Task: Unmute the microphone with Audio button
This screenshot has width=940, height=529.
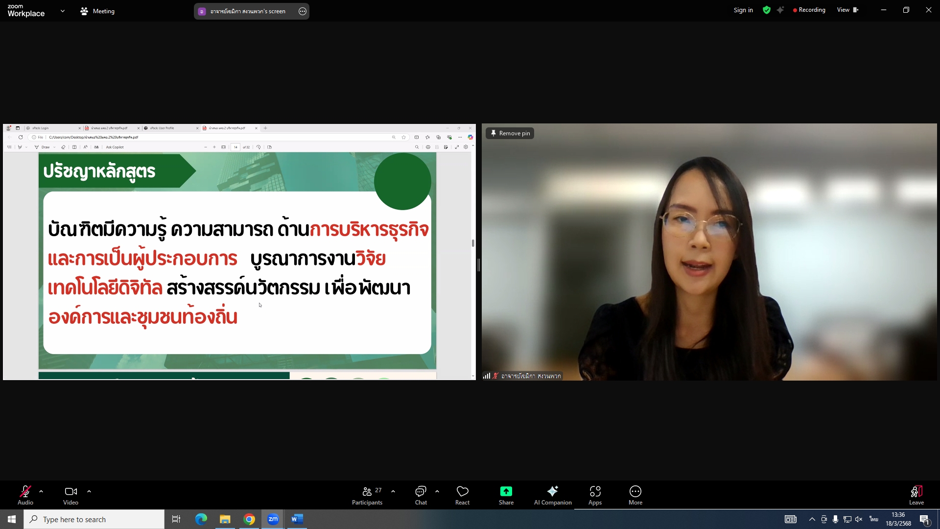Action: click(x=25, y=495)
